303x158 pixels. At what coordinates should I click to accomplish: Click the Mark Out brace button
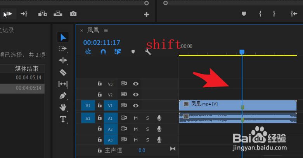point(274,14)
